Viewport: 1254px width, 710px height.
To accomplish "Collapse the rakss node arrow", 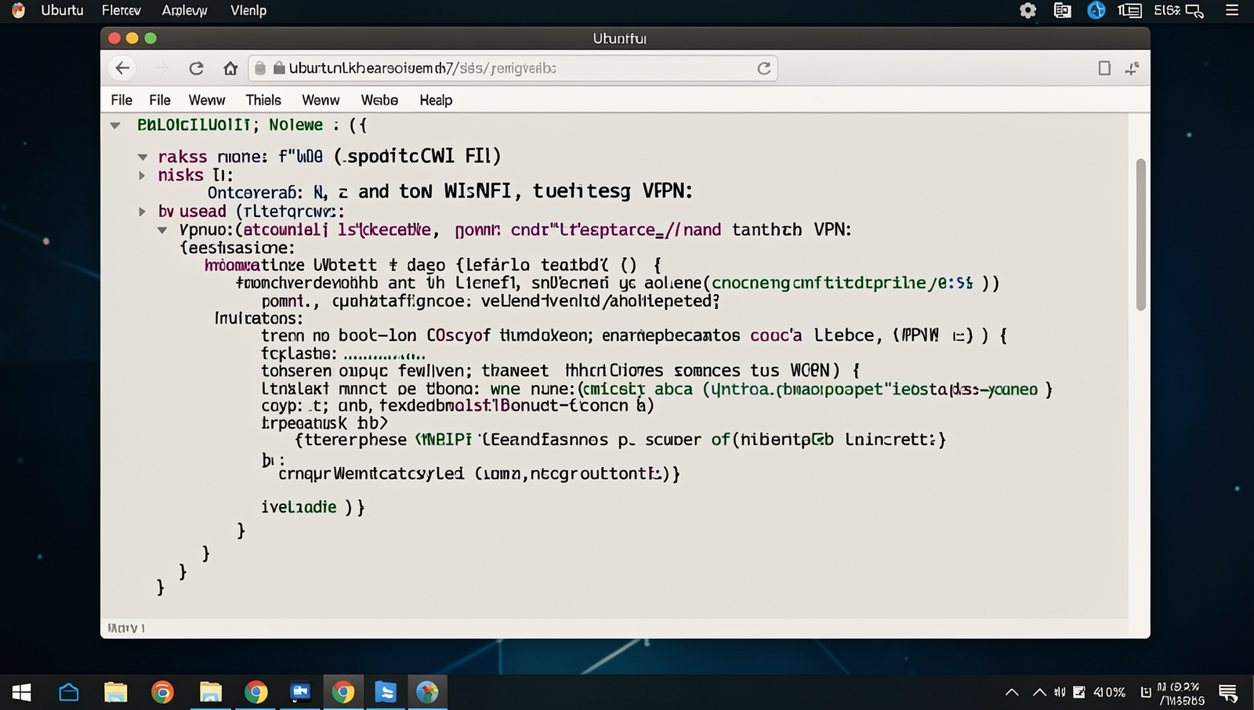I will [x=143, y=157].
